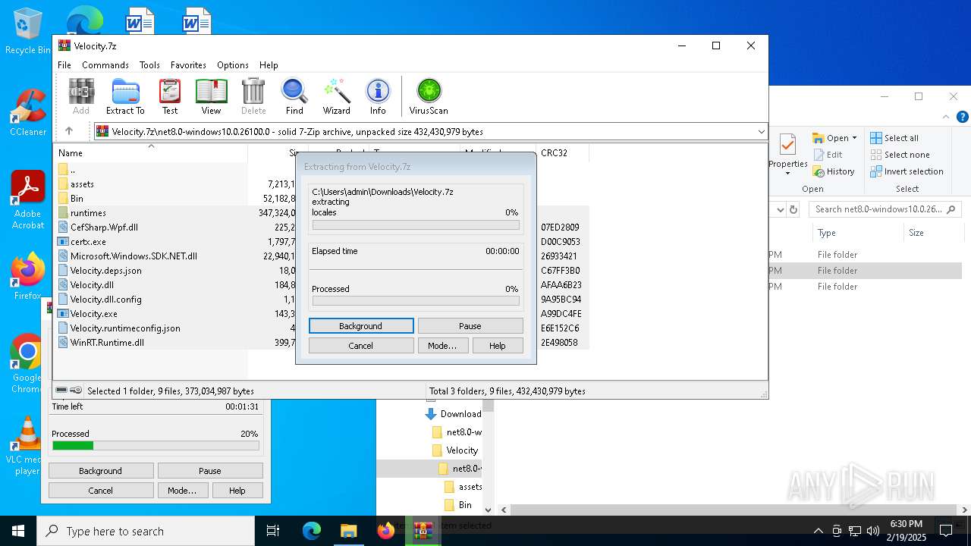This screenshot has height=546, width=971.
Task: Open the Options menu
Action: (x=233, y=65)
